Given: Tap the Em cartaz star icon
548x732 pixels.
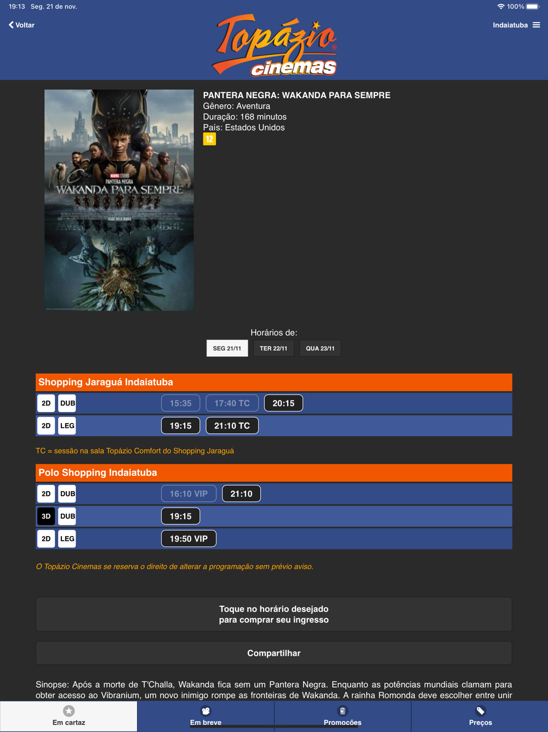Looking at the screenshot, I should point(68,711).
